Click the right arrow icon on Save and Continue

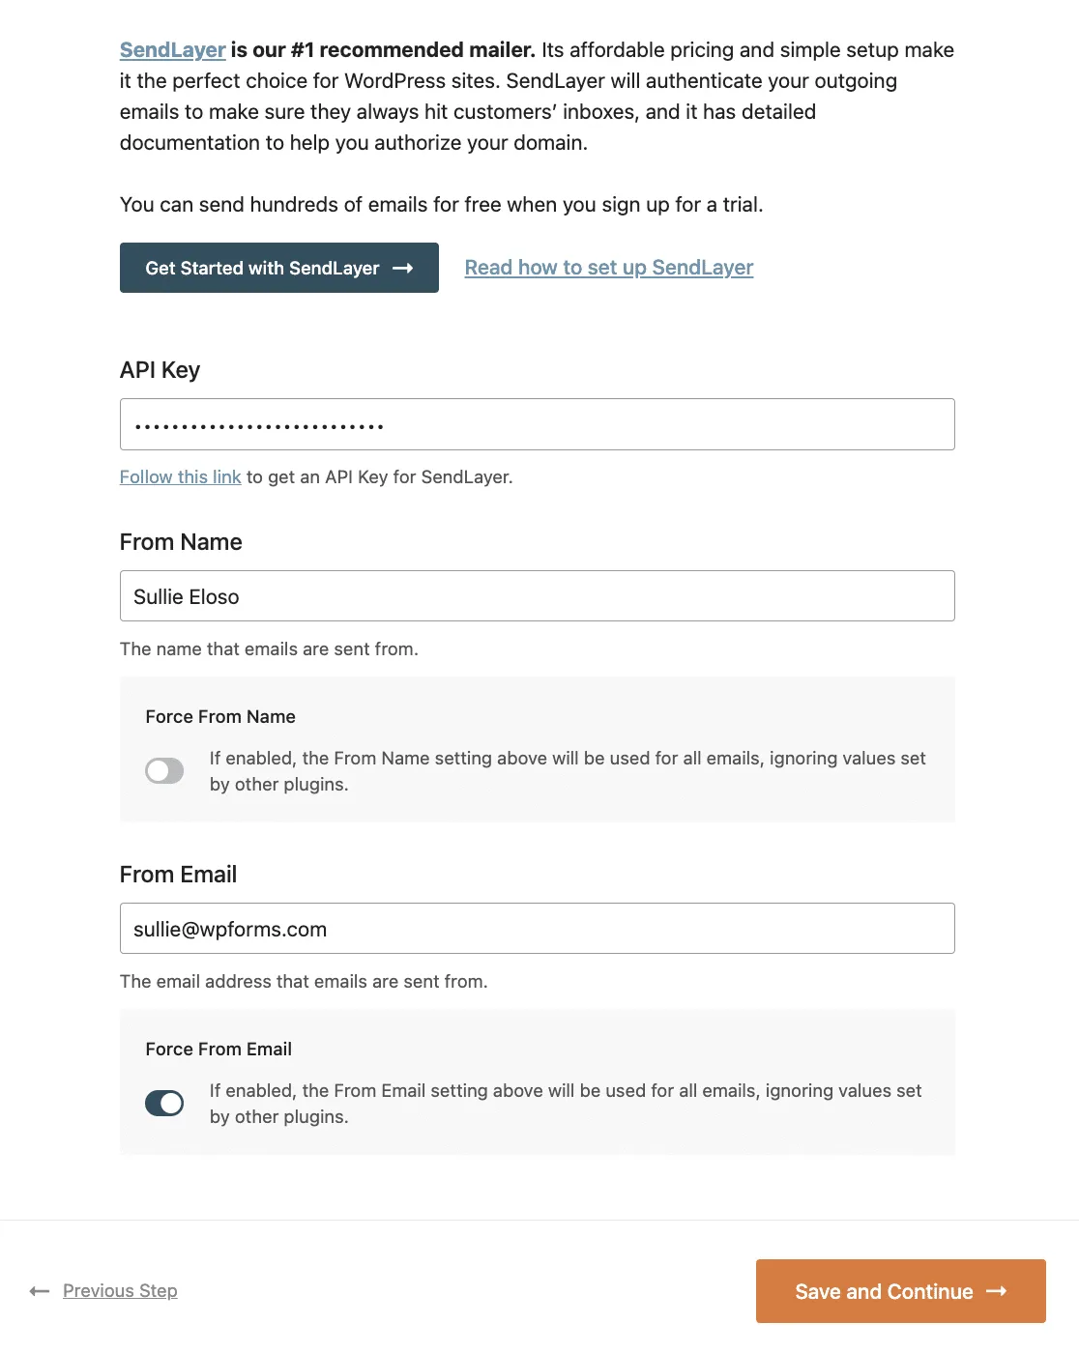(996, 1291)
